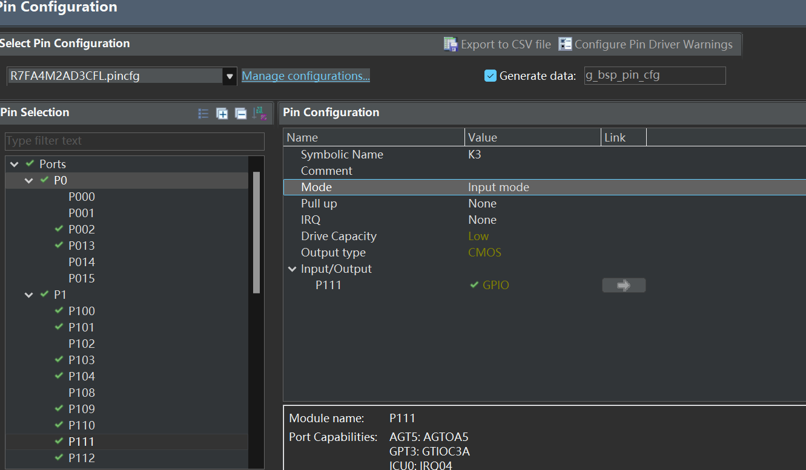Open Manage configurations link
Image resolution: width=806 pixels, height=470 pixels.
point(306,76)
